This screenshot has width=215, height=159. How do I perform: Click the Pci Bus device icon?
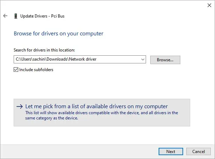coord(16,16)
